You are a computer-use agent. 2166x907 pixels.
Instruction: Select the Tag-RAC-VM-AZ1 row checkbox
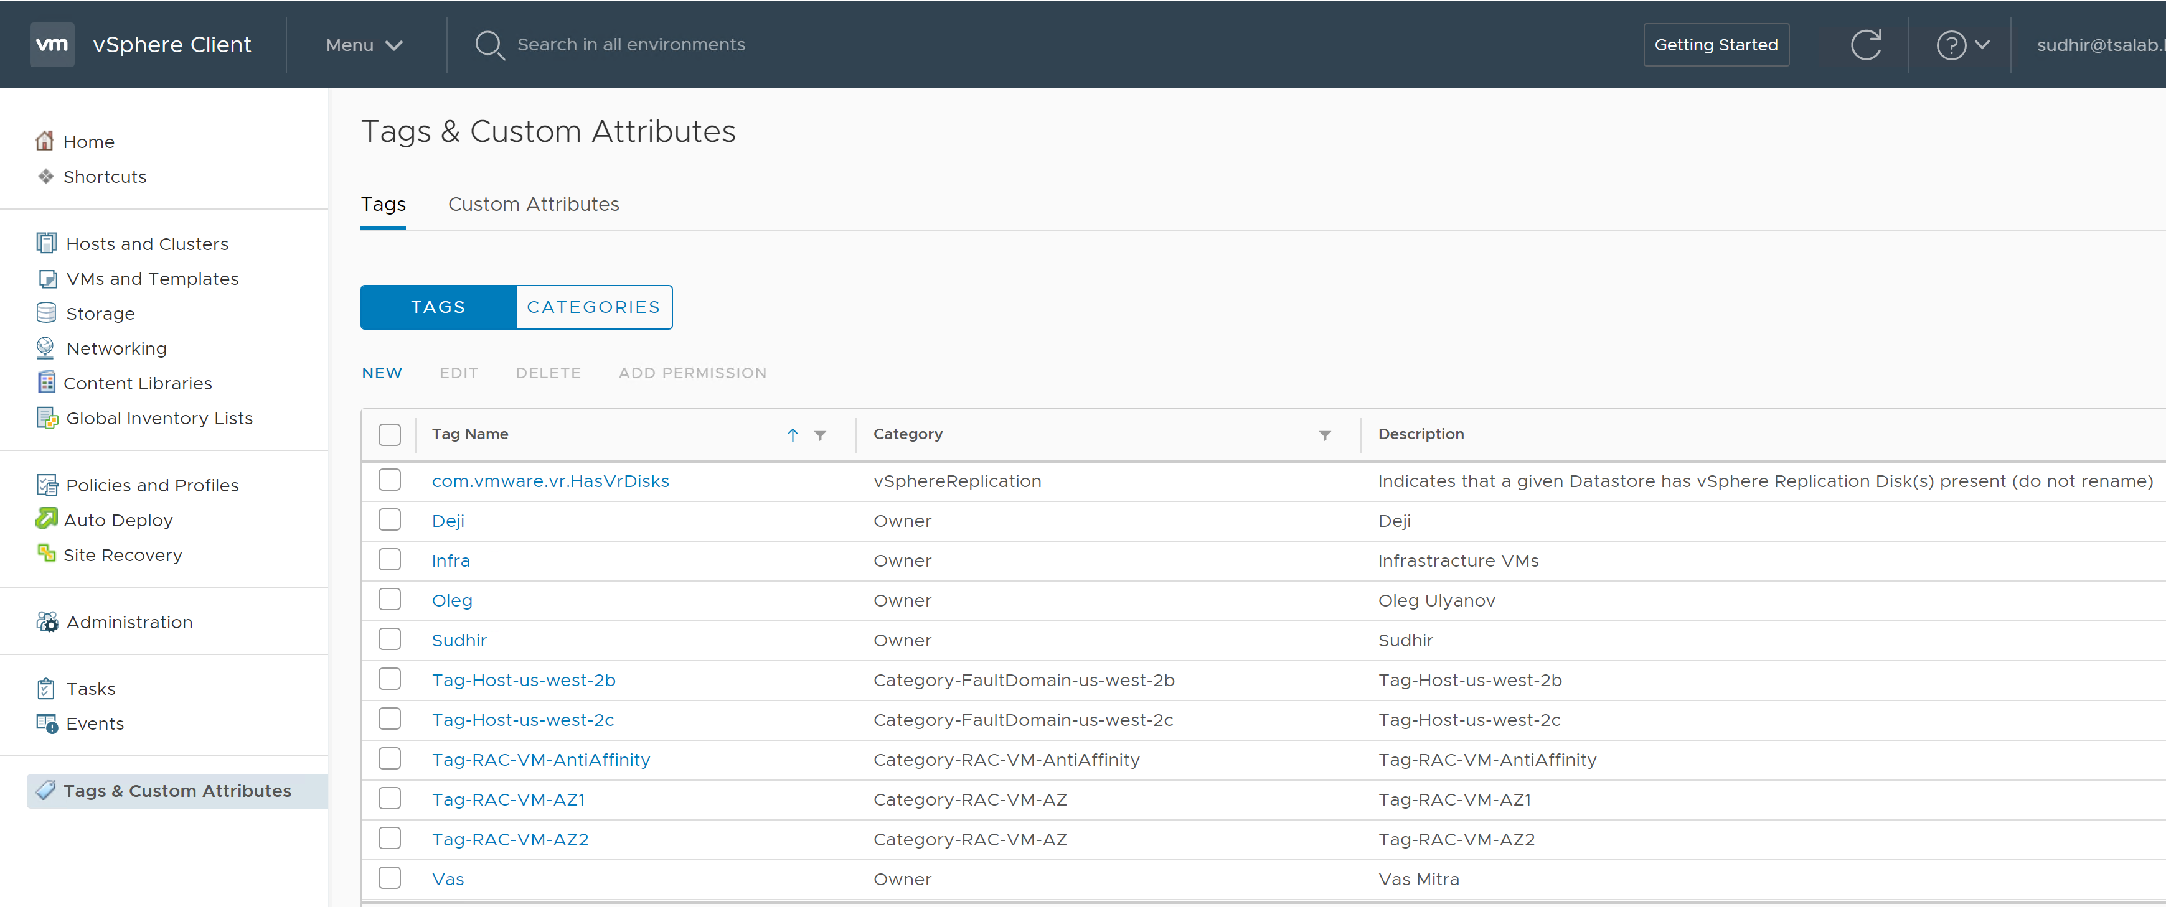tap(389, 799)
